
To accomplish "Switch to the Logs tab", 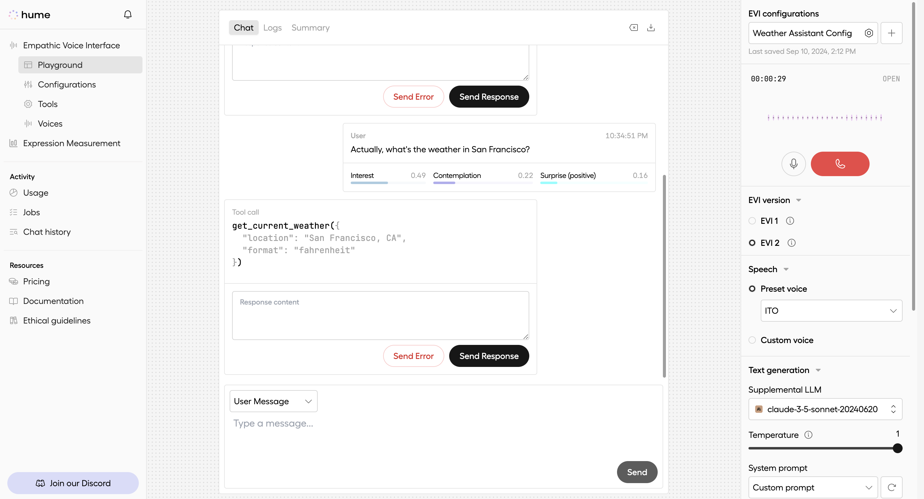I will click(272, 28).
